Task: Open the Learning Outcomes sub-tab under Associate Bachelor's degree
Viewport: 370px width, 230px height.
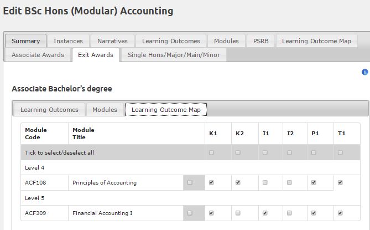Action: coord(49,110)
